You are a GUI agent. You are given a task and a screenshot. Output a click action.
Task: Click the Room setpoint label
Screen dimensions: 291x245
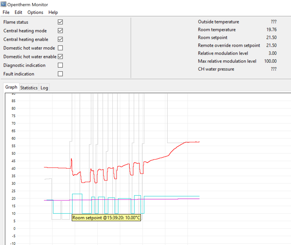pos(213,38)
